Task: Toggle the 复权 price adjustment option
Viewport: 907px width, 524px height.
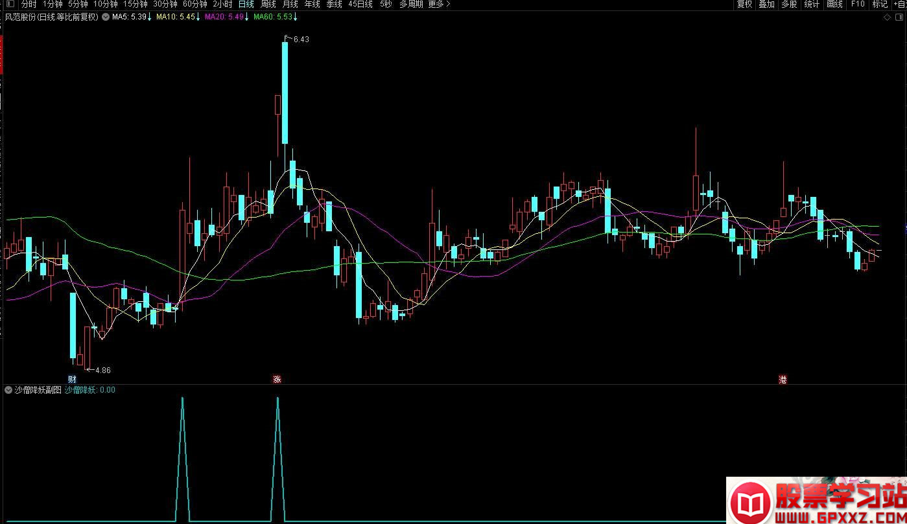Action: pos(744,5)
